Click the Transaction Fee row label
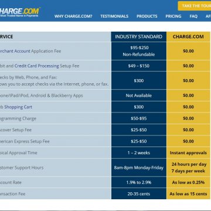This screenshot has height=211, width=211. (x=13, y=194)
